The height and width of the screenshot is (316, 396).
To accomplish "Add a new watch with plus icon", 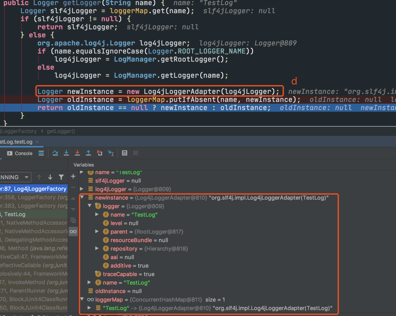I will pyautogui.click(x=73, y=177).
